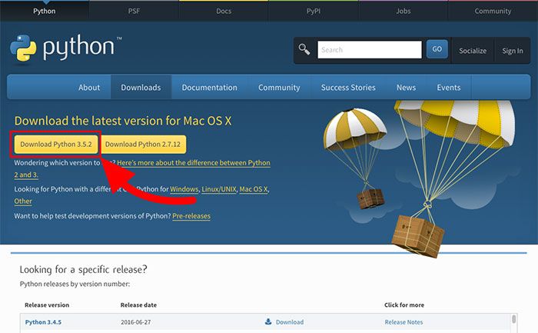Click the magnifying glass search icon
The height and width of the screenshot is (333, 538).
(x=304, y=49)
